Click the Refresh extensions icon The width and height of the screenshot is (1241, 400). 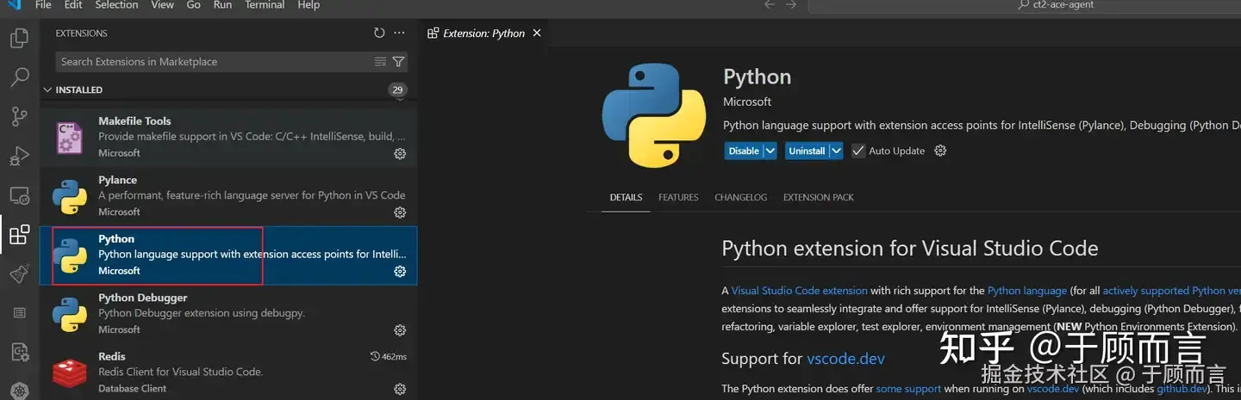[x=379, y=34]
